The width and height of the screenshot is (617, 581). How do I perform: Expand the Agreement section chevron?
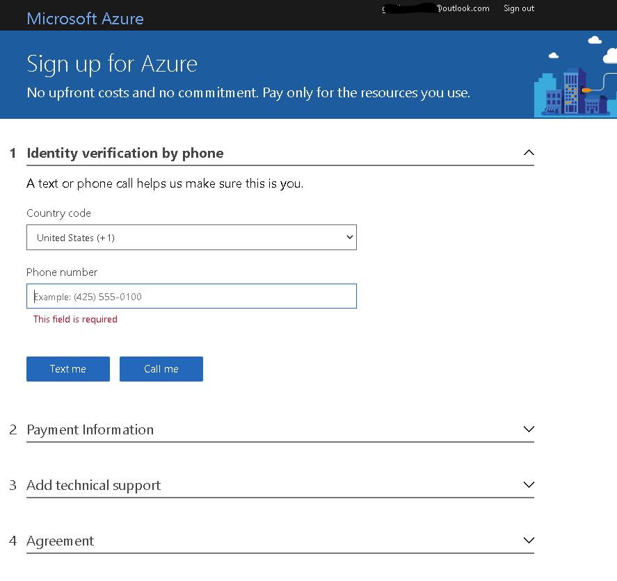(528, 540)
